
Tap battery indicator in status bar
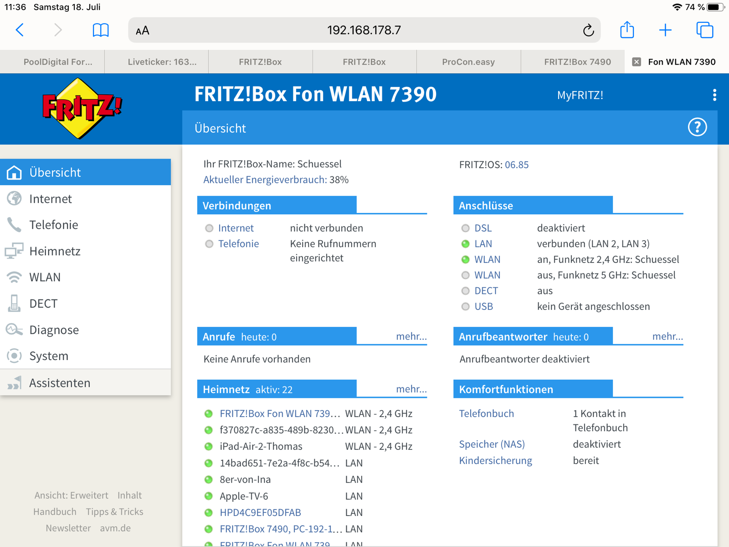pos(716,7)
